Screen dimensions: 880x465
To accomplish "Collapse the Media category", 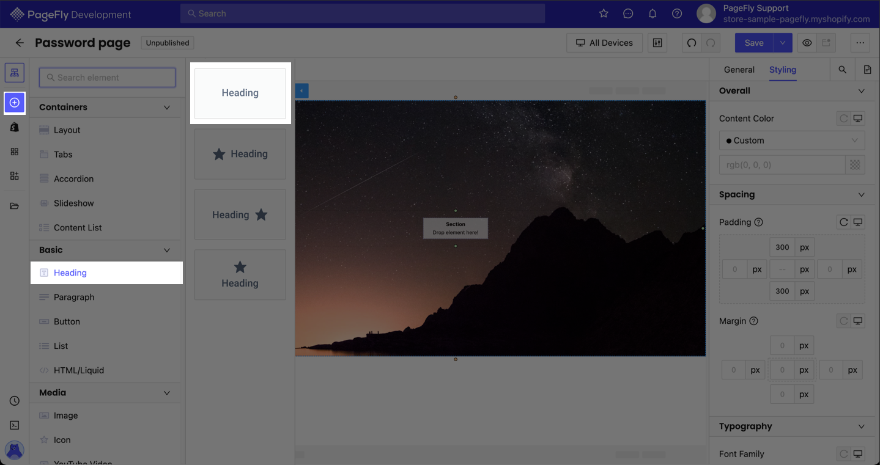I will (167, 393).
